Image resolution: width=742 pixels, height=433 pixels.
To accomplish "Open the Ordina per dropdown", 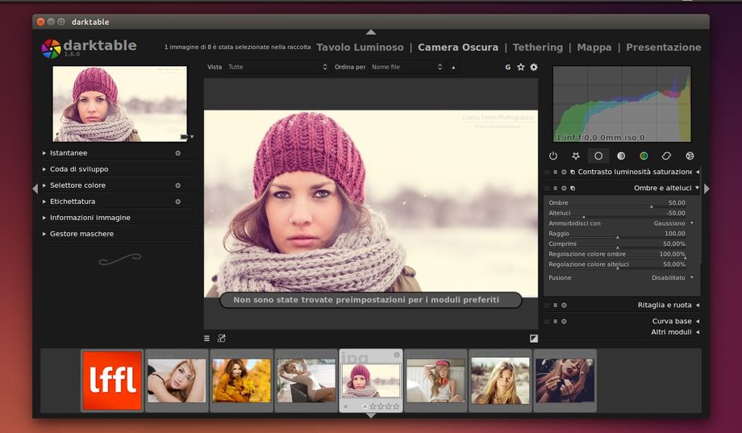I will 406,67.
